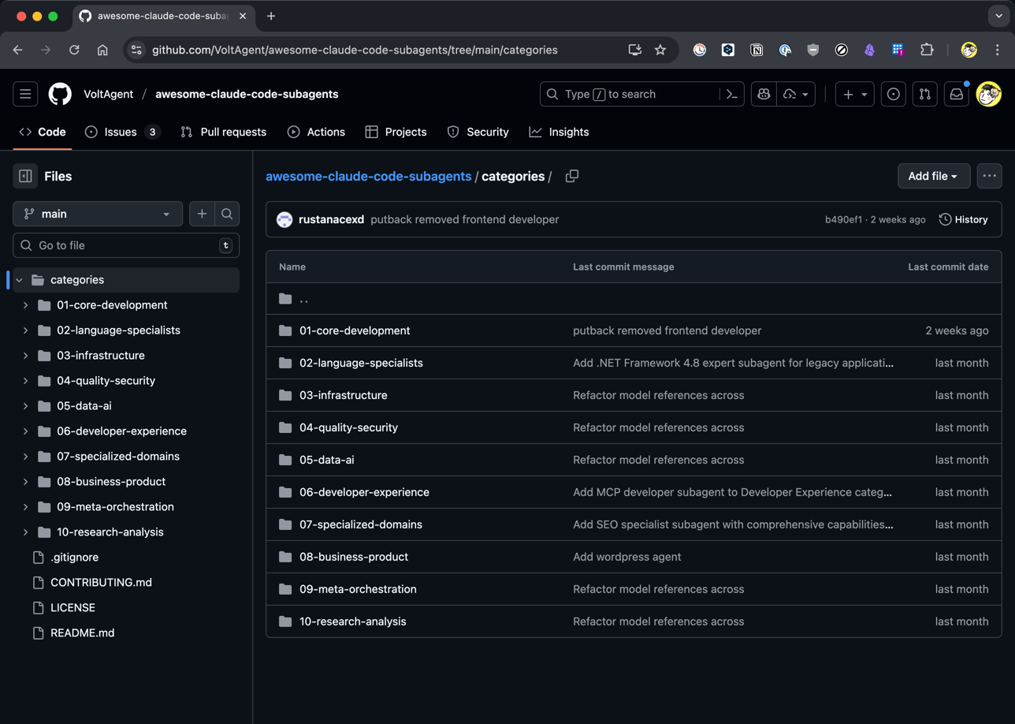The height and width of the screenshot is (724, 1015).
Task: Go back with the browser arrow
Action: click(17, 50)
